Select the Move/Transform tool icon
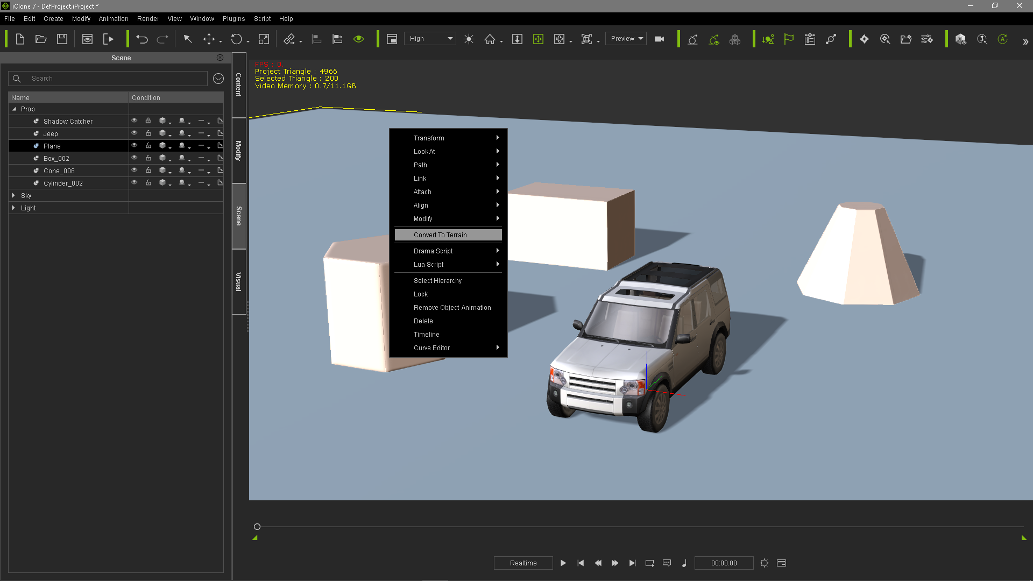The image size is (1033, 581). 210,39
